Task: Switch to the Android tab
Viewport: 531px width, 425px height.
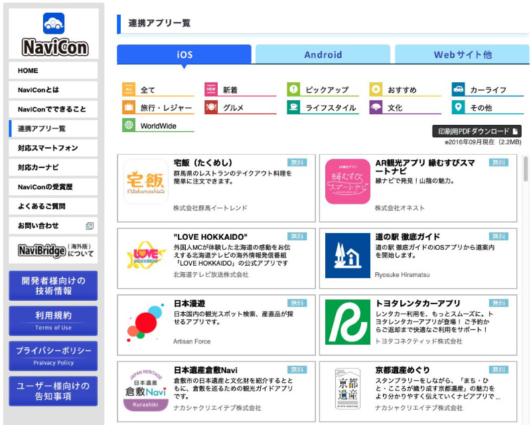Action: [323, 54]
